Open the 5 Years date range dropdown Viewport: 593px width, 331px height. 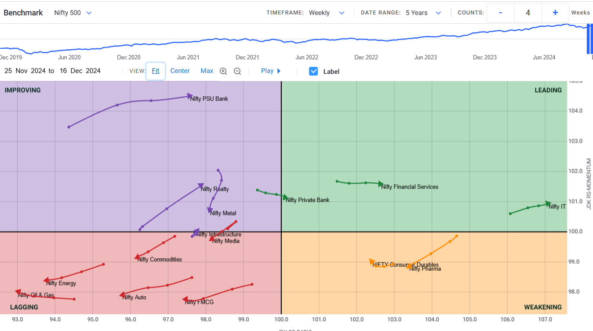pyautogui.click(x=423, y=13)
